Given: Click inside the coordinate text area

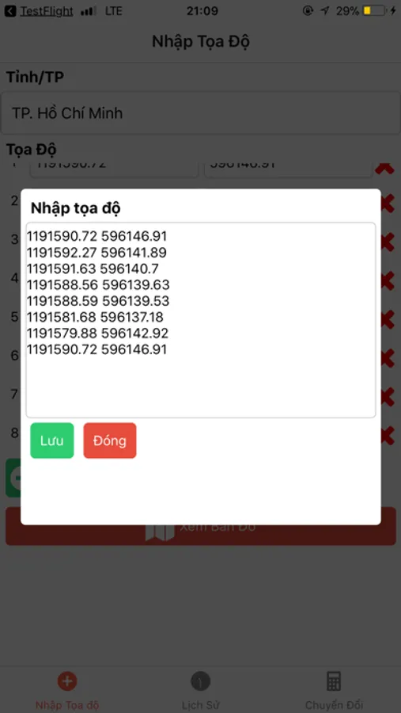Looking at the screenshot, I should click(201, 320).
